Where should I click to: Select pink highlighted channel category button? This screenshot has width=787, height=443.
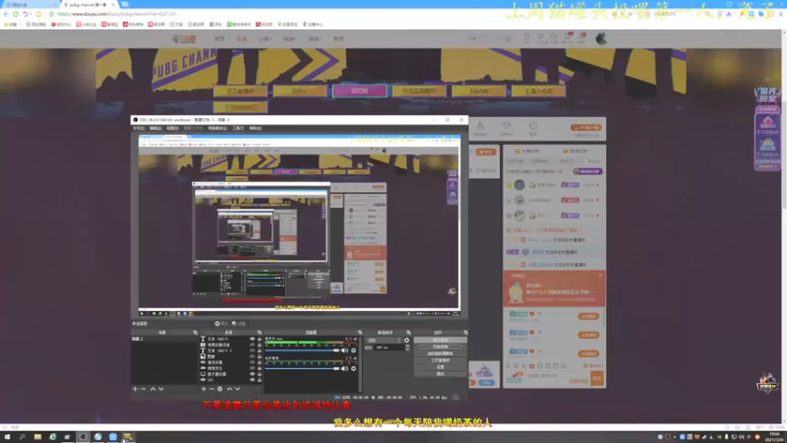point(359,91)
